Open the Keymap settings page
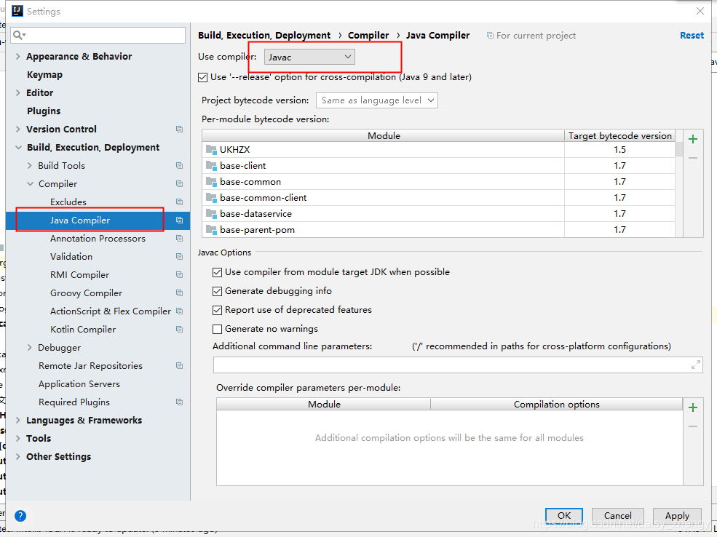The image size is (717, 537). pyautogui.click(x=44, y=74)
